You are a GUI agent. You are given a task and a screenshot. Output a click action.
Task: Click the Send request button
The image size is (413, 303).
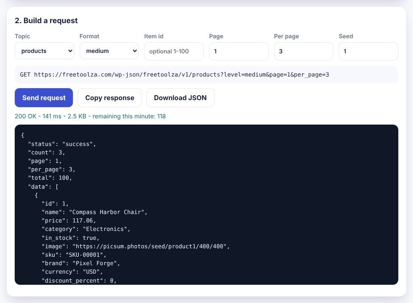[x=44, y=98]
